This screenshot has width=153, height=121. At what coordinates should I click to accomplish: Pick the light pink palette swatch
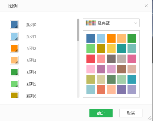(91, 69)
